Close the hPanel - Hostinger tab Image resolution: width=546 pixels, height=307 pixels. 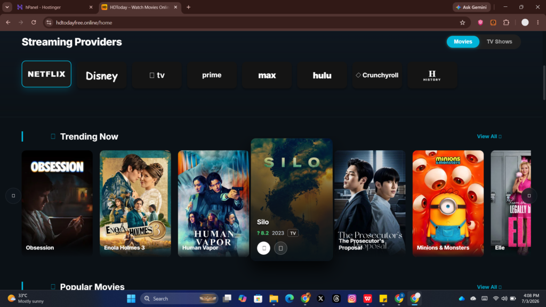(x=91, y=7)
